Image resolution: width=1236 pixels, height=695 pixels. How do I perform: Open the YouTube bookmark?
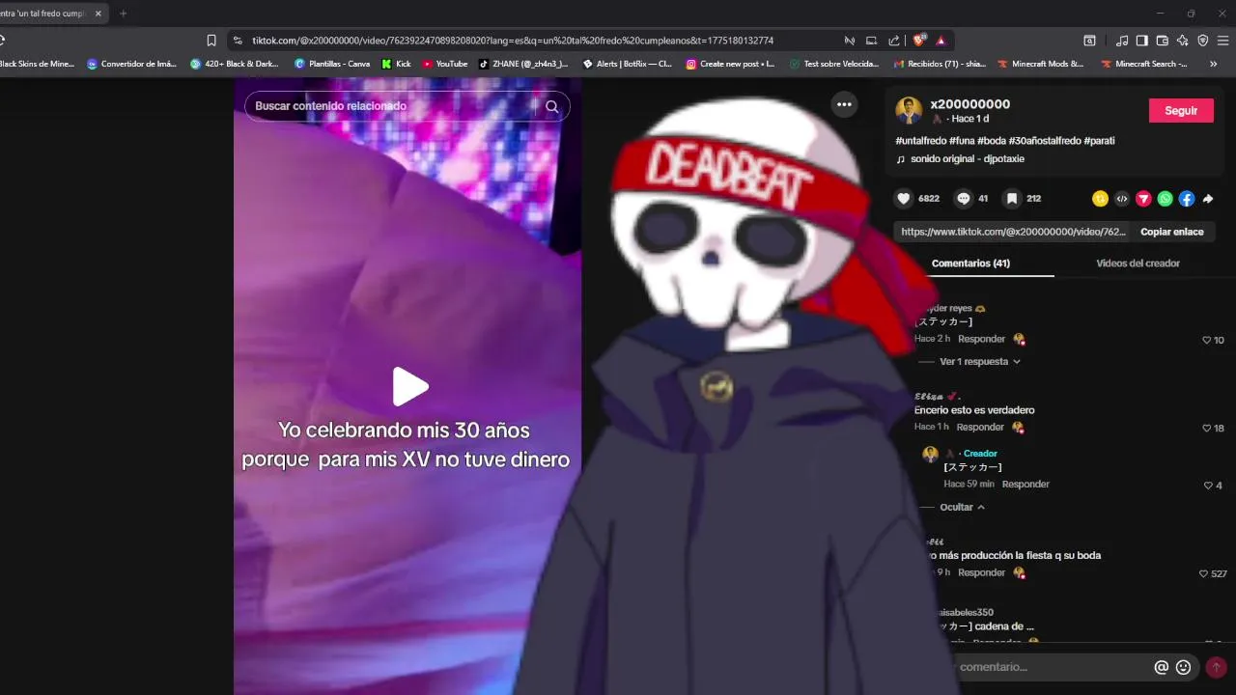(x=445, y=64)
